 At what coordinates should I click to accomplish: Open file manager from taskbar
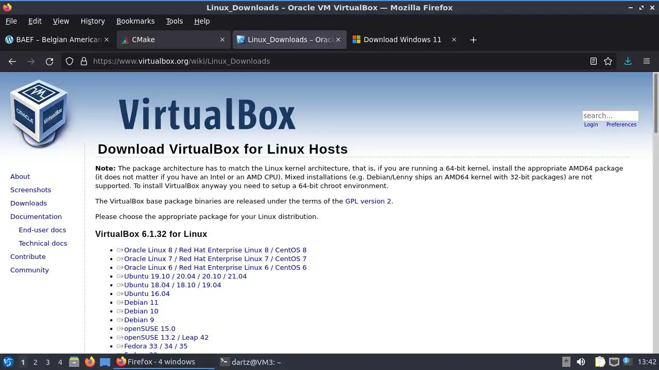tap(74, 362)
